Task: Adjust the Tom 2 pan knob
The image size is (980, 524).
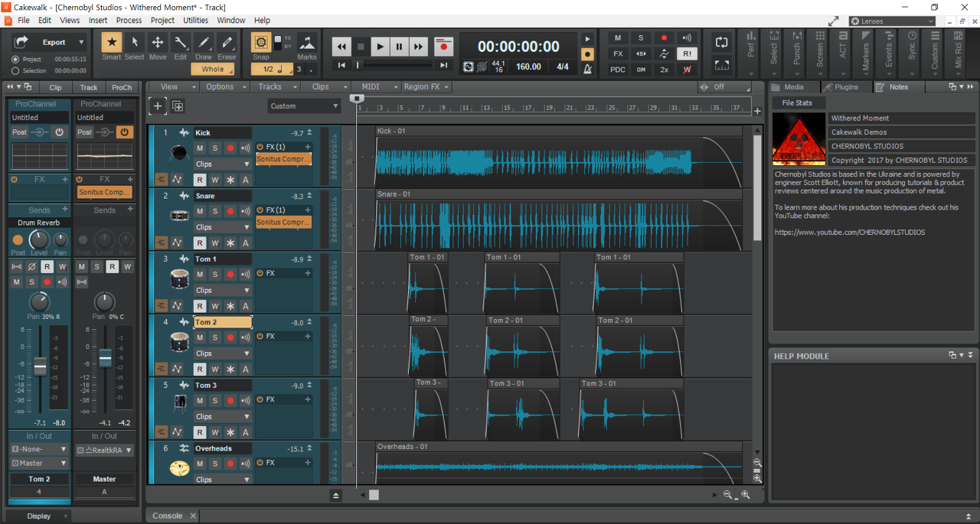Action: (x=40, y=301)
